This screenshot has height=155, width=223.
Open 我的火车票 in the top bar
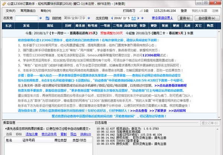click(x=199, y=11)
